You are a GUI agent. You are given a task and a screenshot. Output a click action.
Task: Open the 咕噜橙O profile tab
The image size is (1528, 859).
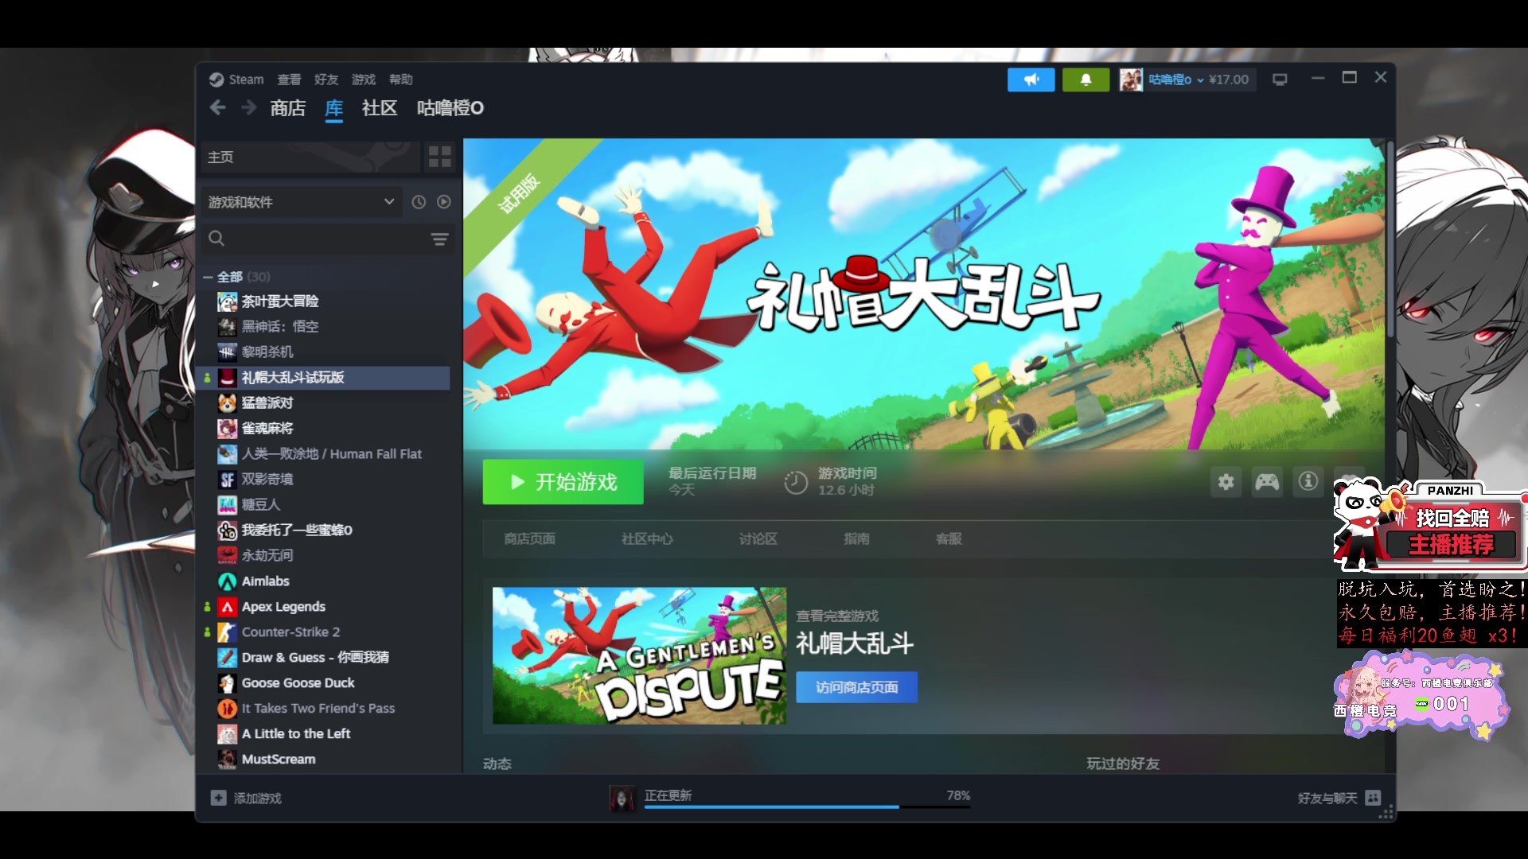point(450,108)
